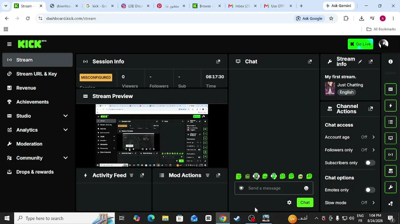
Task: Pop out the Mod Actions panel
Action: click(x=218, y=175)
